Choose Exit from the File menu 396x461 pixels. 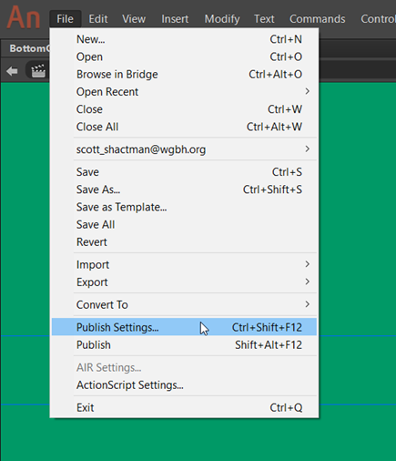point(184,407)
